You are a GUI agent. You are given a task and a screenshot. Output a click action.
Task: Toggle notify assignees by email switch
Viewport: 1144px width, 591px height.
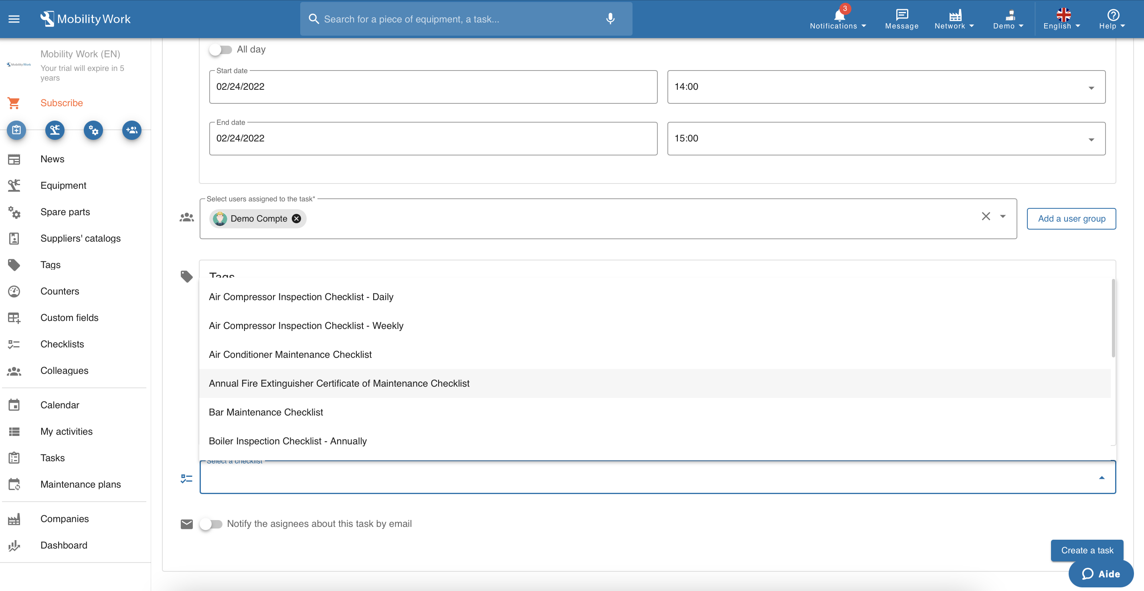click(x=211, y=524)
